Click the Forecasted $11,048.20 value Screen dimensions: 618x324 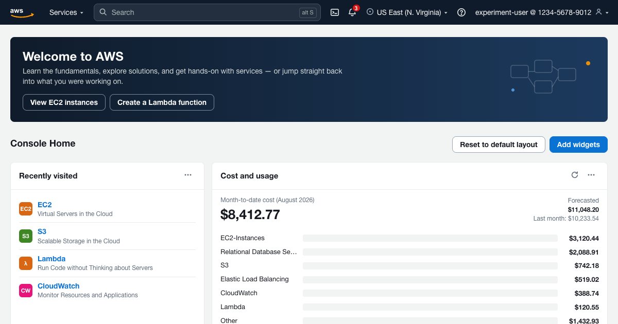click(583, 210)
